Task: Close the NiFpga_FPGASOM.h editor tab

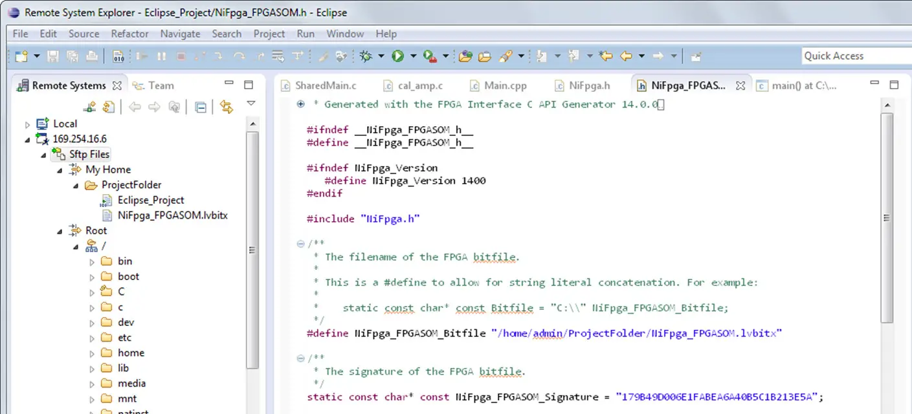Action: [x=740, y=85]
